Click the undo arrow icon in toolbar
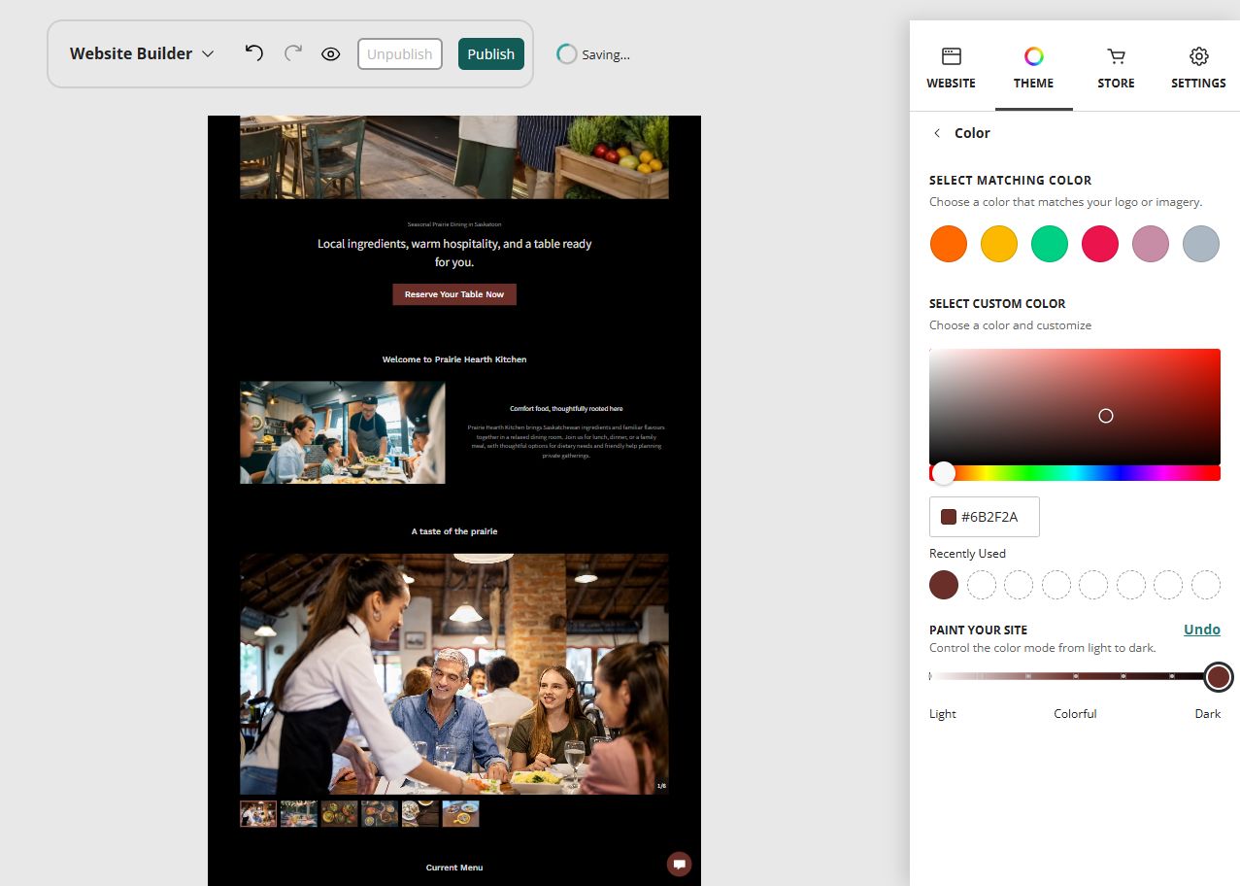 coord(254,53)
